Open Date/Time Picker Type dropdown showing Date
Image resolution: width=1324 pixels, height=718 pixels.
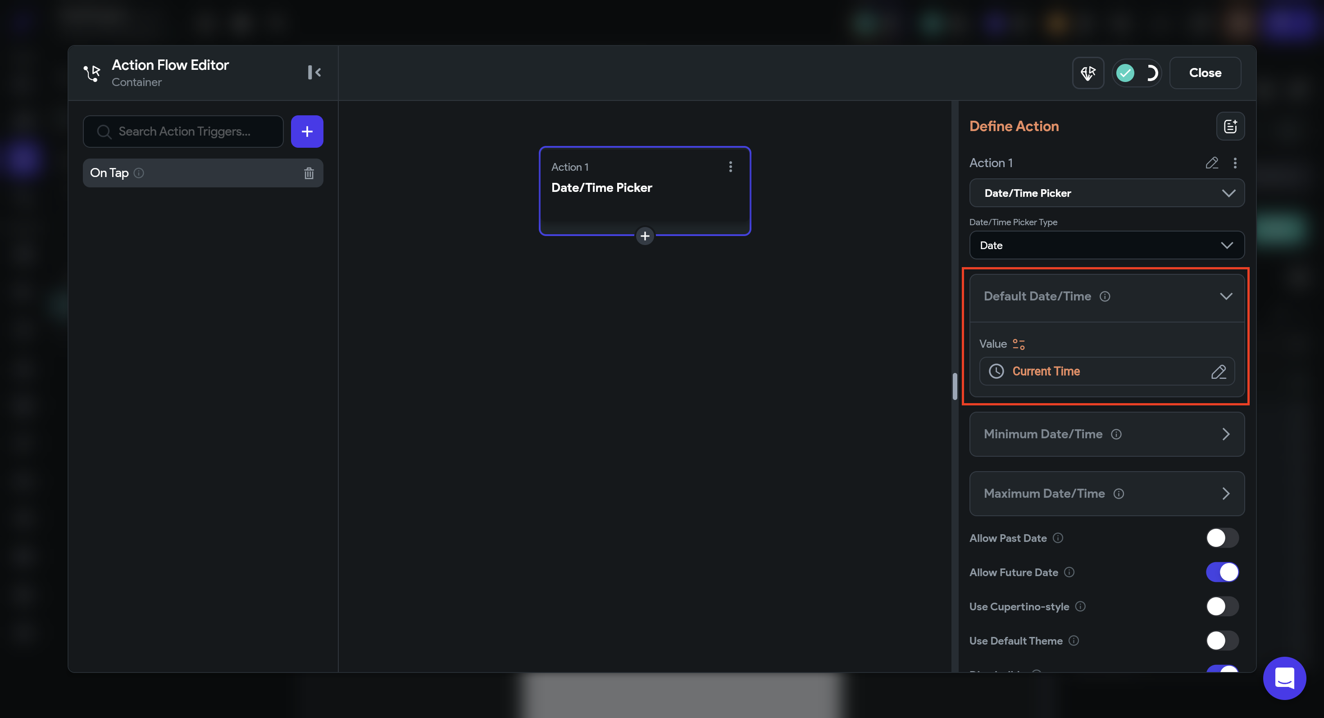tap(1106, 245)
